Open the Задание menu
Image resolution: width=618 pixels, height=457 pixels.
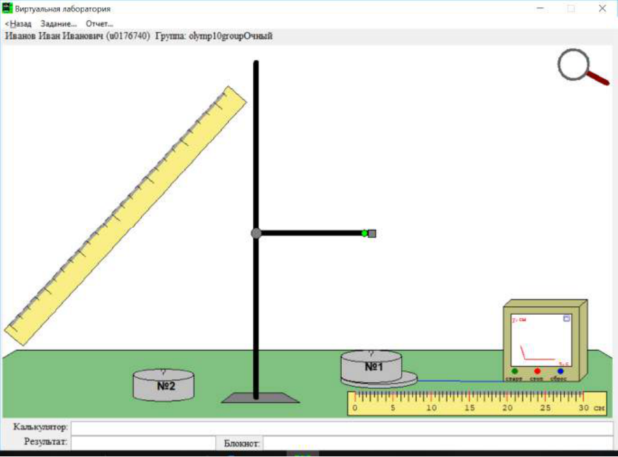[58, 23]
